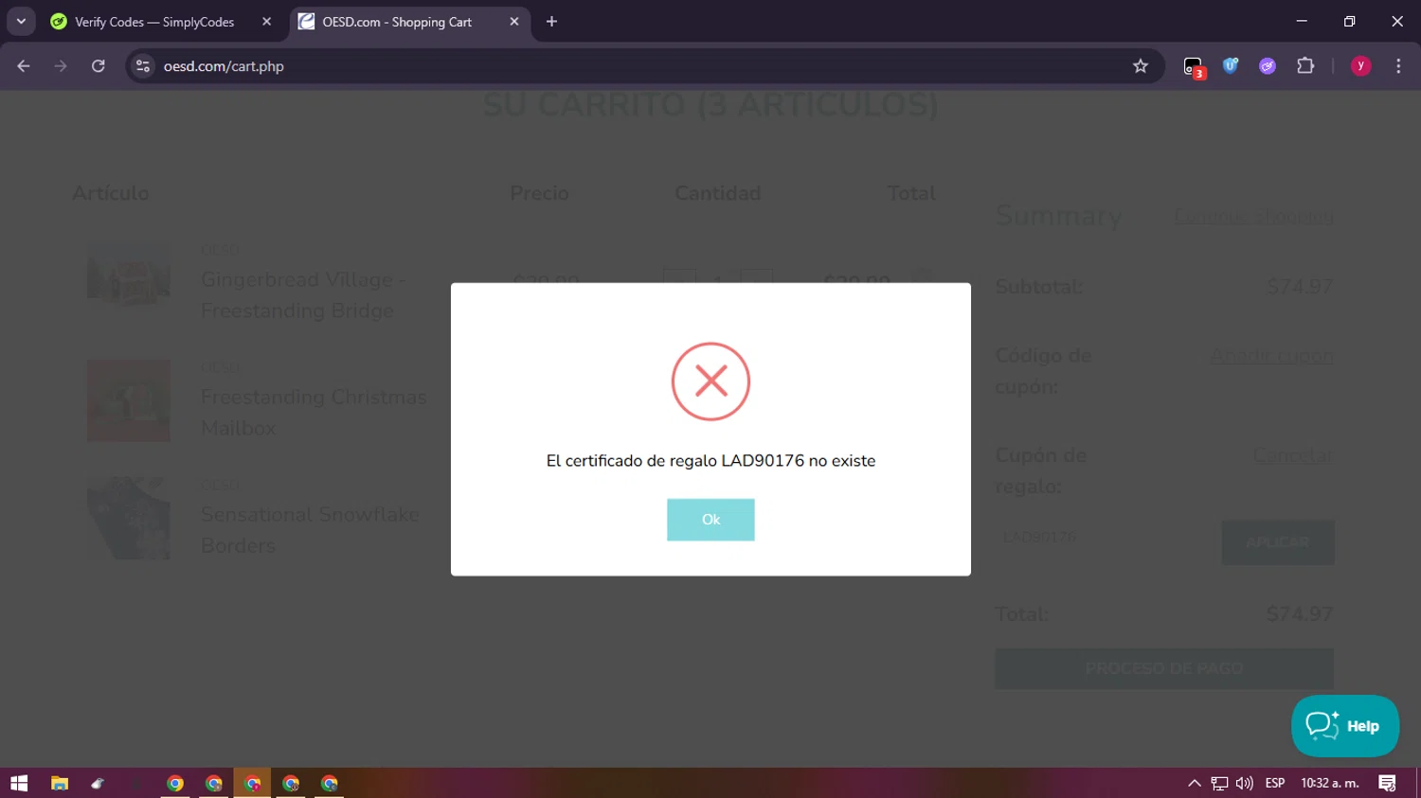Go forward to the next page

(61, 66)
